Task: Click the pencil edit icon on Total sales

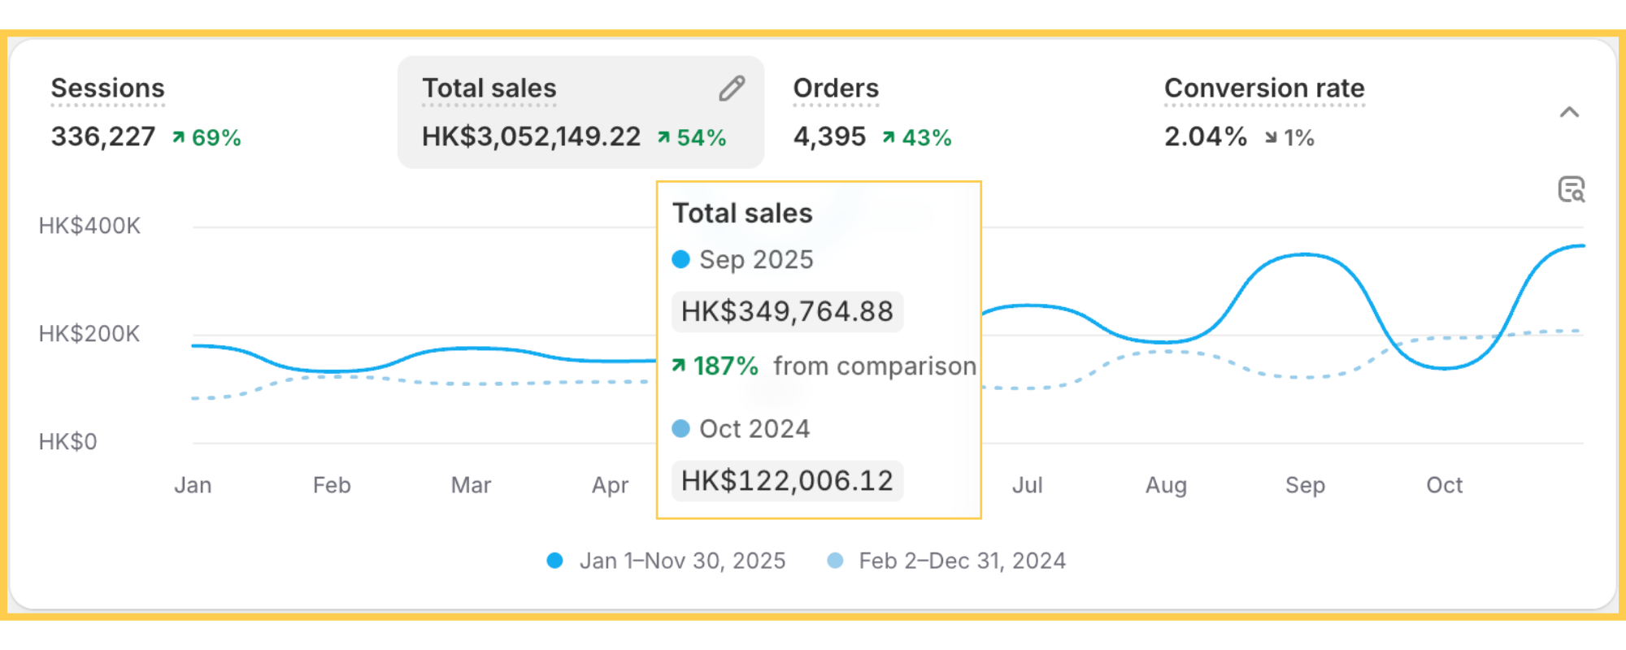Action: (732, 89)
